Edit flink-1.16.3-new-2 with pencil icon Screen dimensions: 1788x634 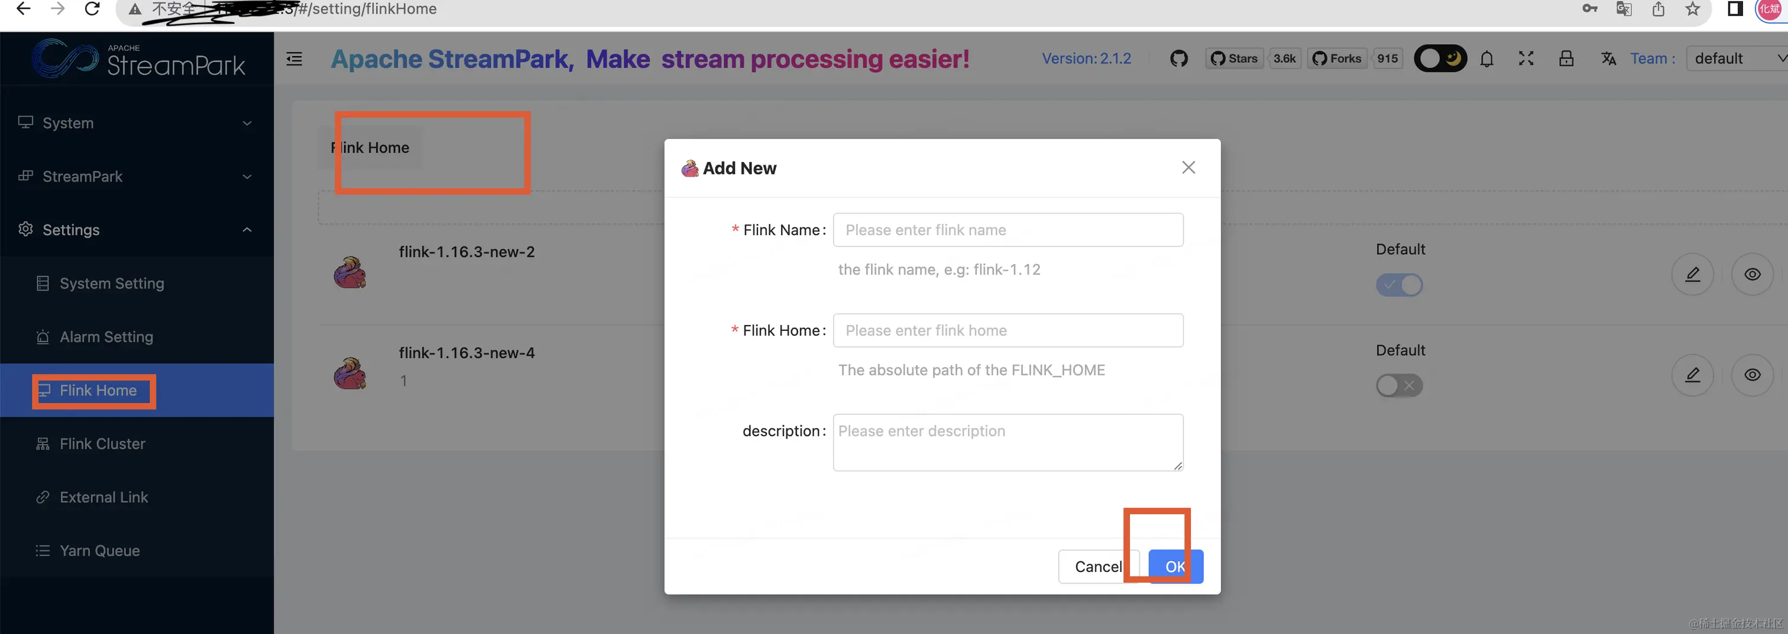pos(1692,275)
